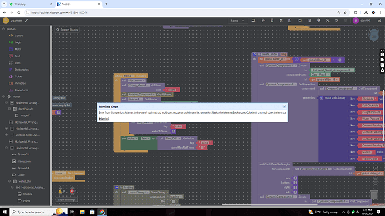Screen dimensions: 385x216
Task: Click the taskbar search box
Action: [x=39, y=212]
